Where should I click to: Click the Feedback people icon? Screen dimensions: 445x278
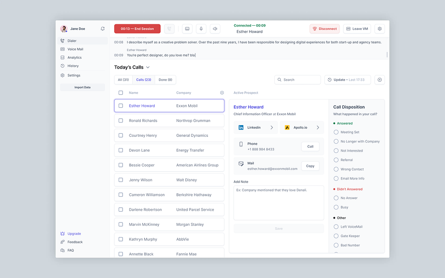63,242
